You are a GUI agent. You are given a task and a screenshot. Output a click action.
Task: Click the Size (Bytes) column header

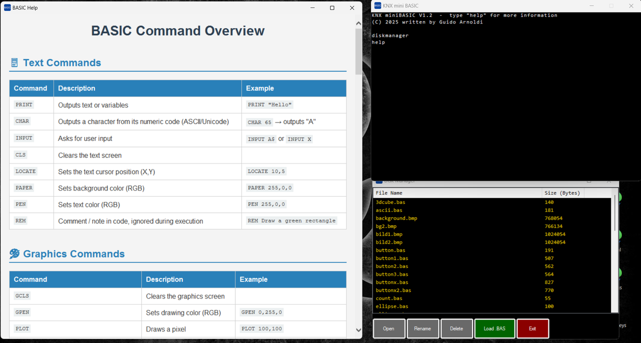tap(563, 193)
